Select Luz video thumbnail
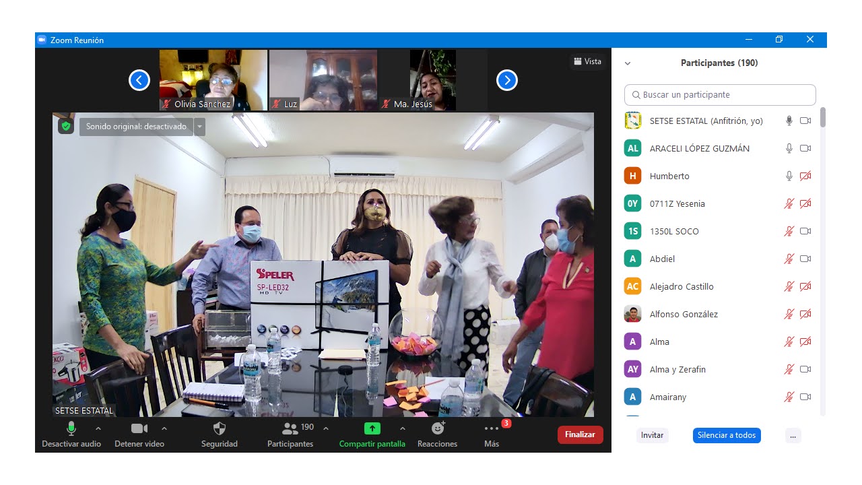 (323, 80)
